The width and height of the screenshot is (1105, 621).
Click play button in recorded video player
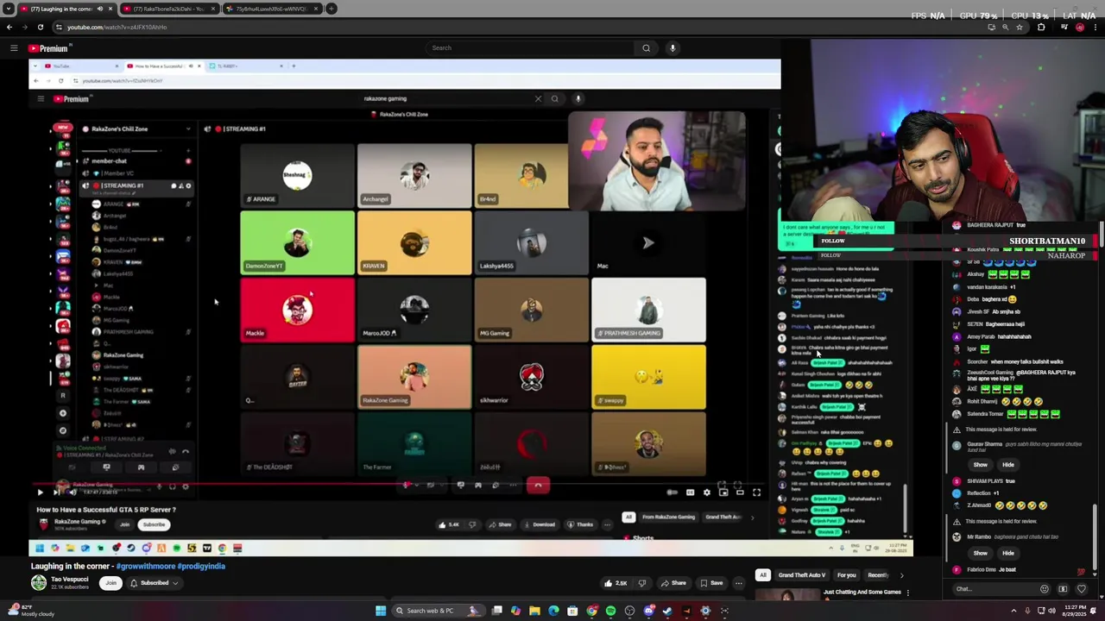pos(40,492)
